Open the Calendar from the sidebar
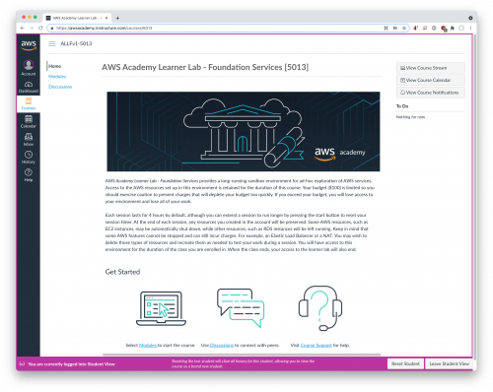The image size is (493, 392). tap(29, 121)
